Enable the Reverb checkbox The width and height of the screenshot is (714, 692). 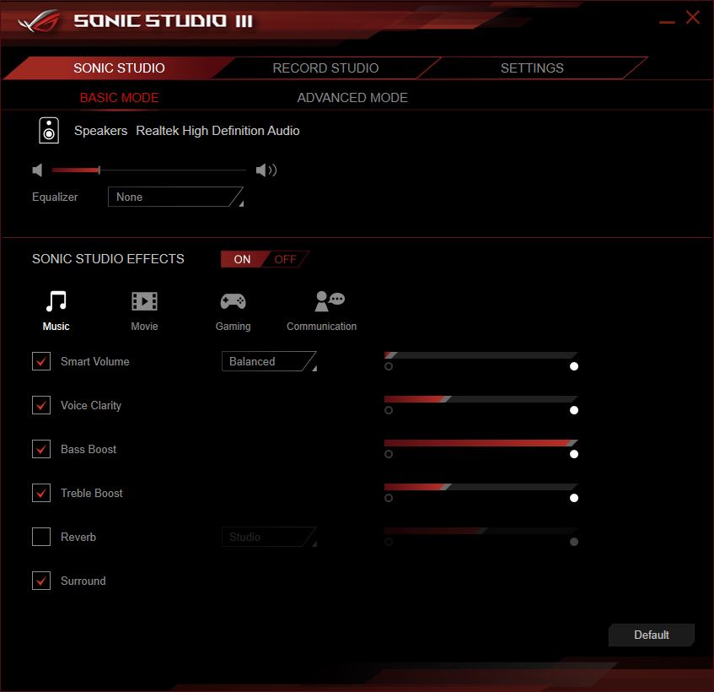(41, 537)
